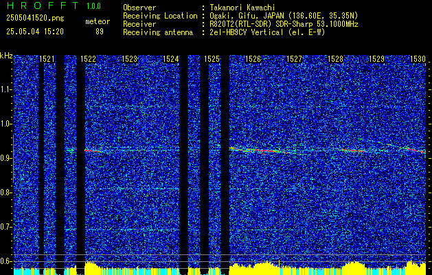This screenshot has height=275, width=432.
Task: Click the 1524 time marker
Action: pyautogui.click(x=170, y=59)
